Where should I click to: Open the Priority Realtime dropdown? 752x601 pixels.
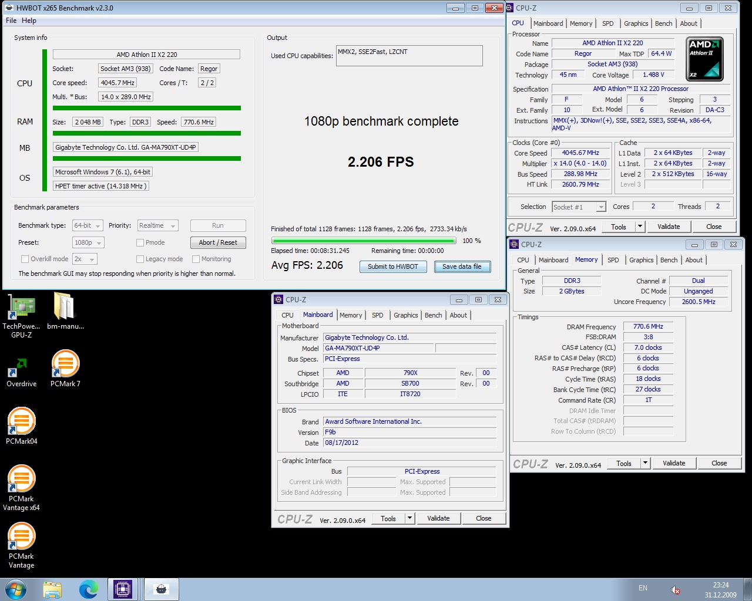(x=157, y=225)
